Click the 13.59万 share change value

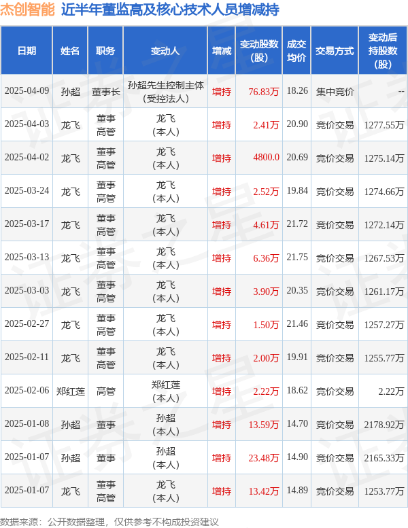point(264,425)
